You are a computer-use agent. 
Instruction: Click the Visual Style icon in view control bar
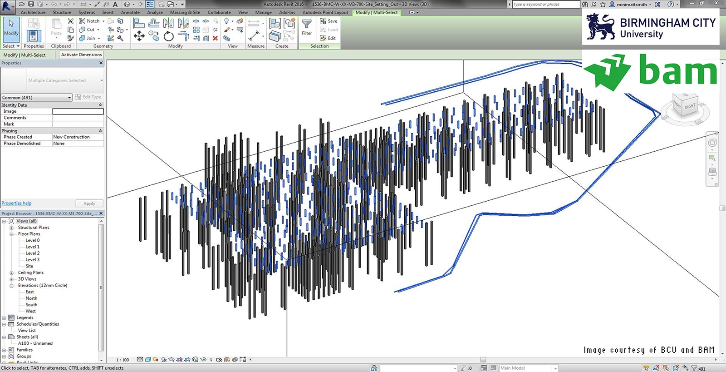click(148, 359)
